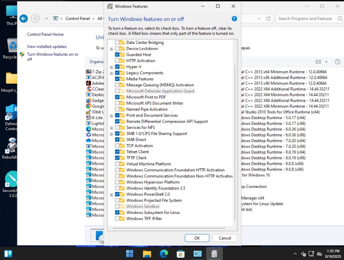Open Organize menu in Programs list
Screen dimensions: 344x260
pos(97,62)
